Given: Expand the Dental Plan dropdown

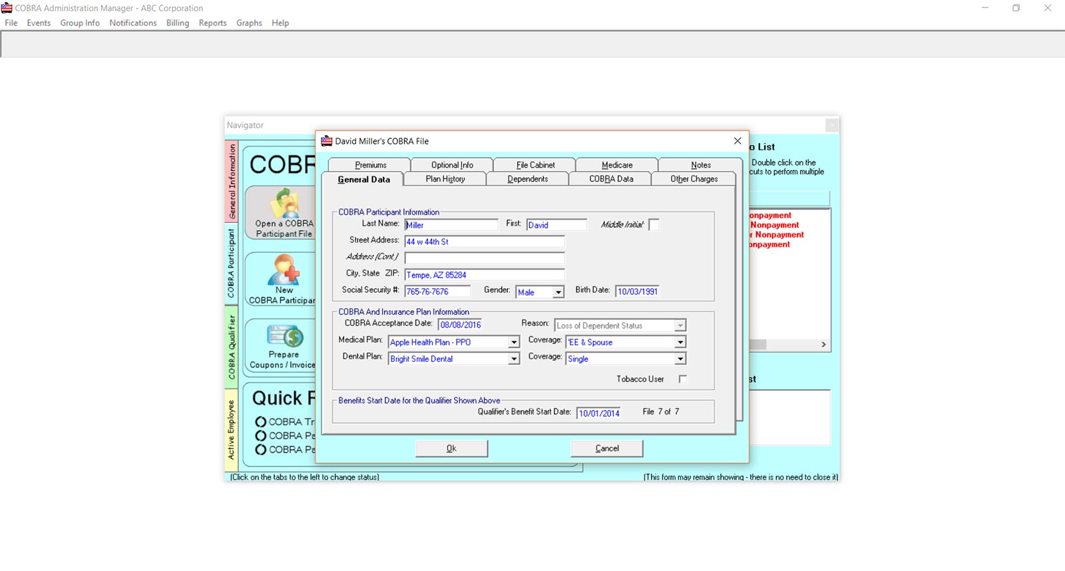Looking at the screenshot, I should [514, 359].
